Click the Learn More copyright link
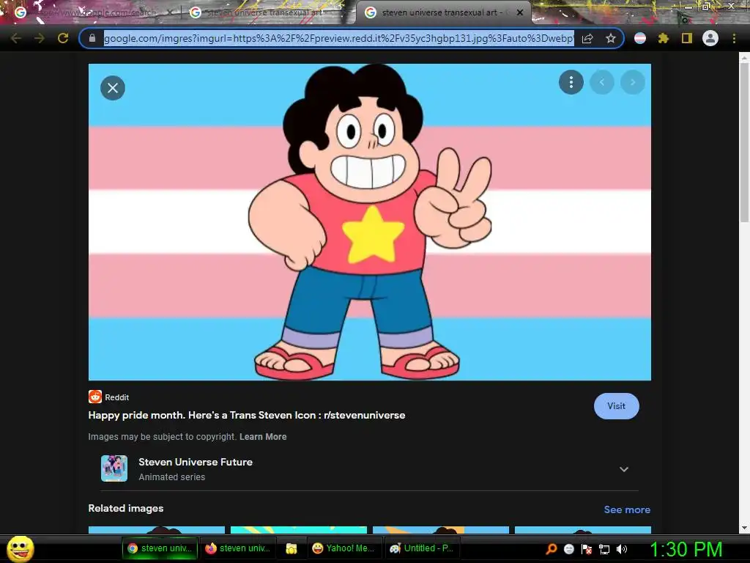Image resolution: width=750 pixels, height=563 pixels. pyautogui.click(x=263, y=437)
